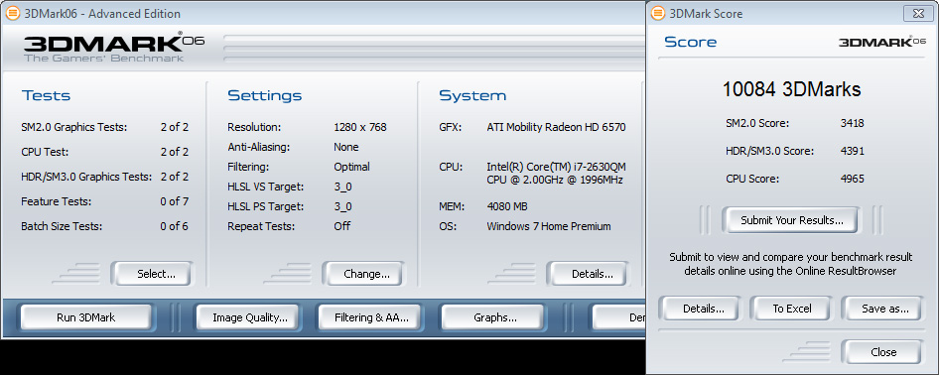Click the 3DMark Score window title icon

tap(658, 13)
